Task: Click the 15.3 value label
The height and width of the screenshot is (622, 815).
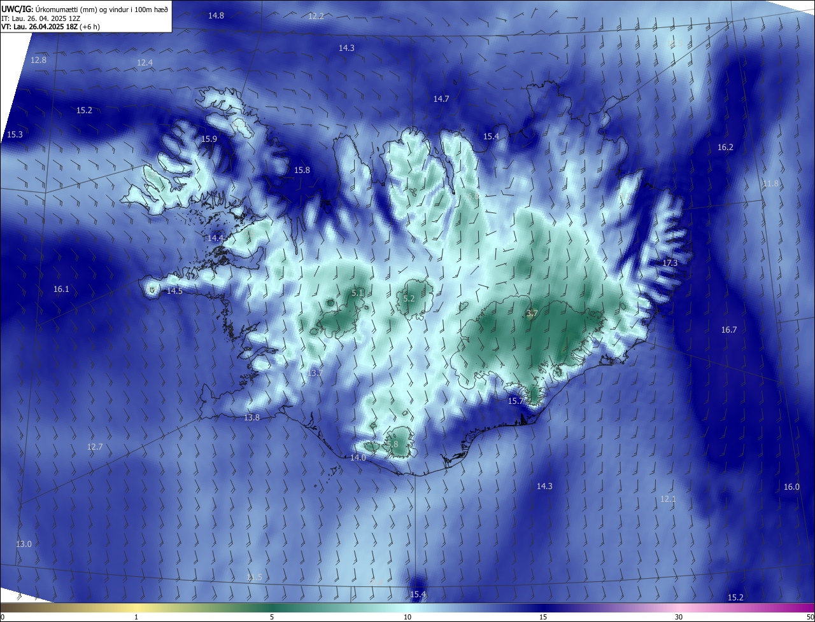Action: point(15,134)
